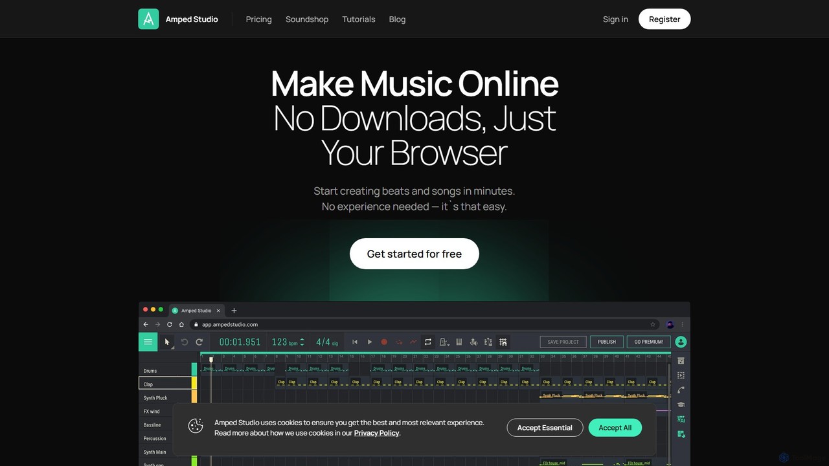Click the app.ampedstudio.com address bar

pos(426,324)
